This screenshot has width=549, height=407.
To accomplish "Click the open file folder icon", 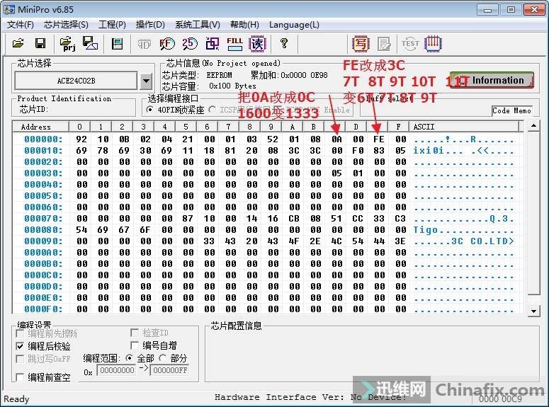I will pos(18,44).
